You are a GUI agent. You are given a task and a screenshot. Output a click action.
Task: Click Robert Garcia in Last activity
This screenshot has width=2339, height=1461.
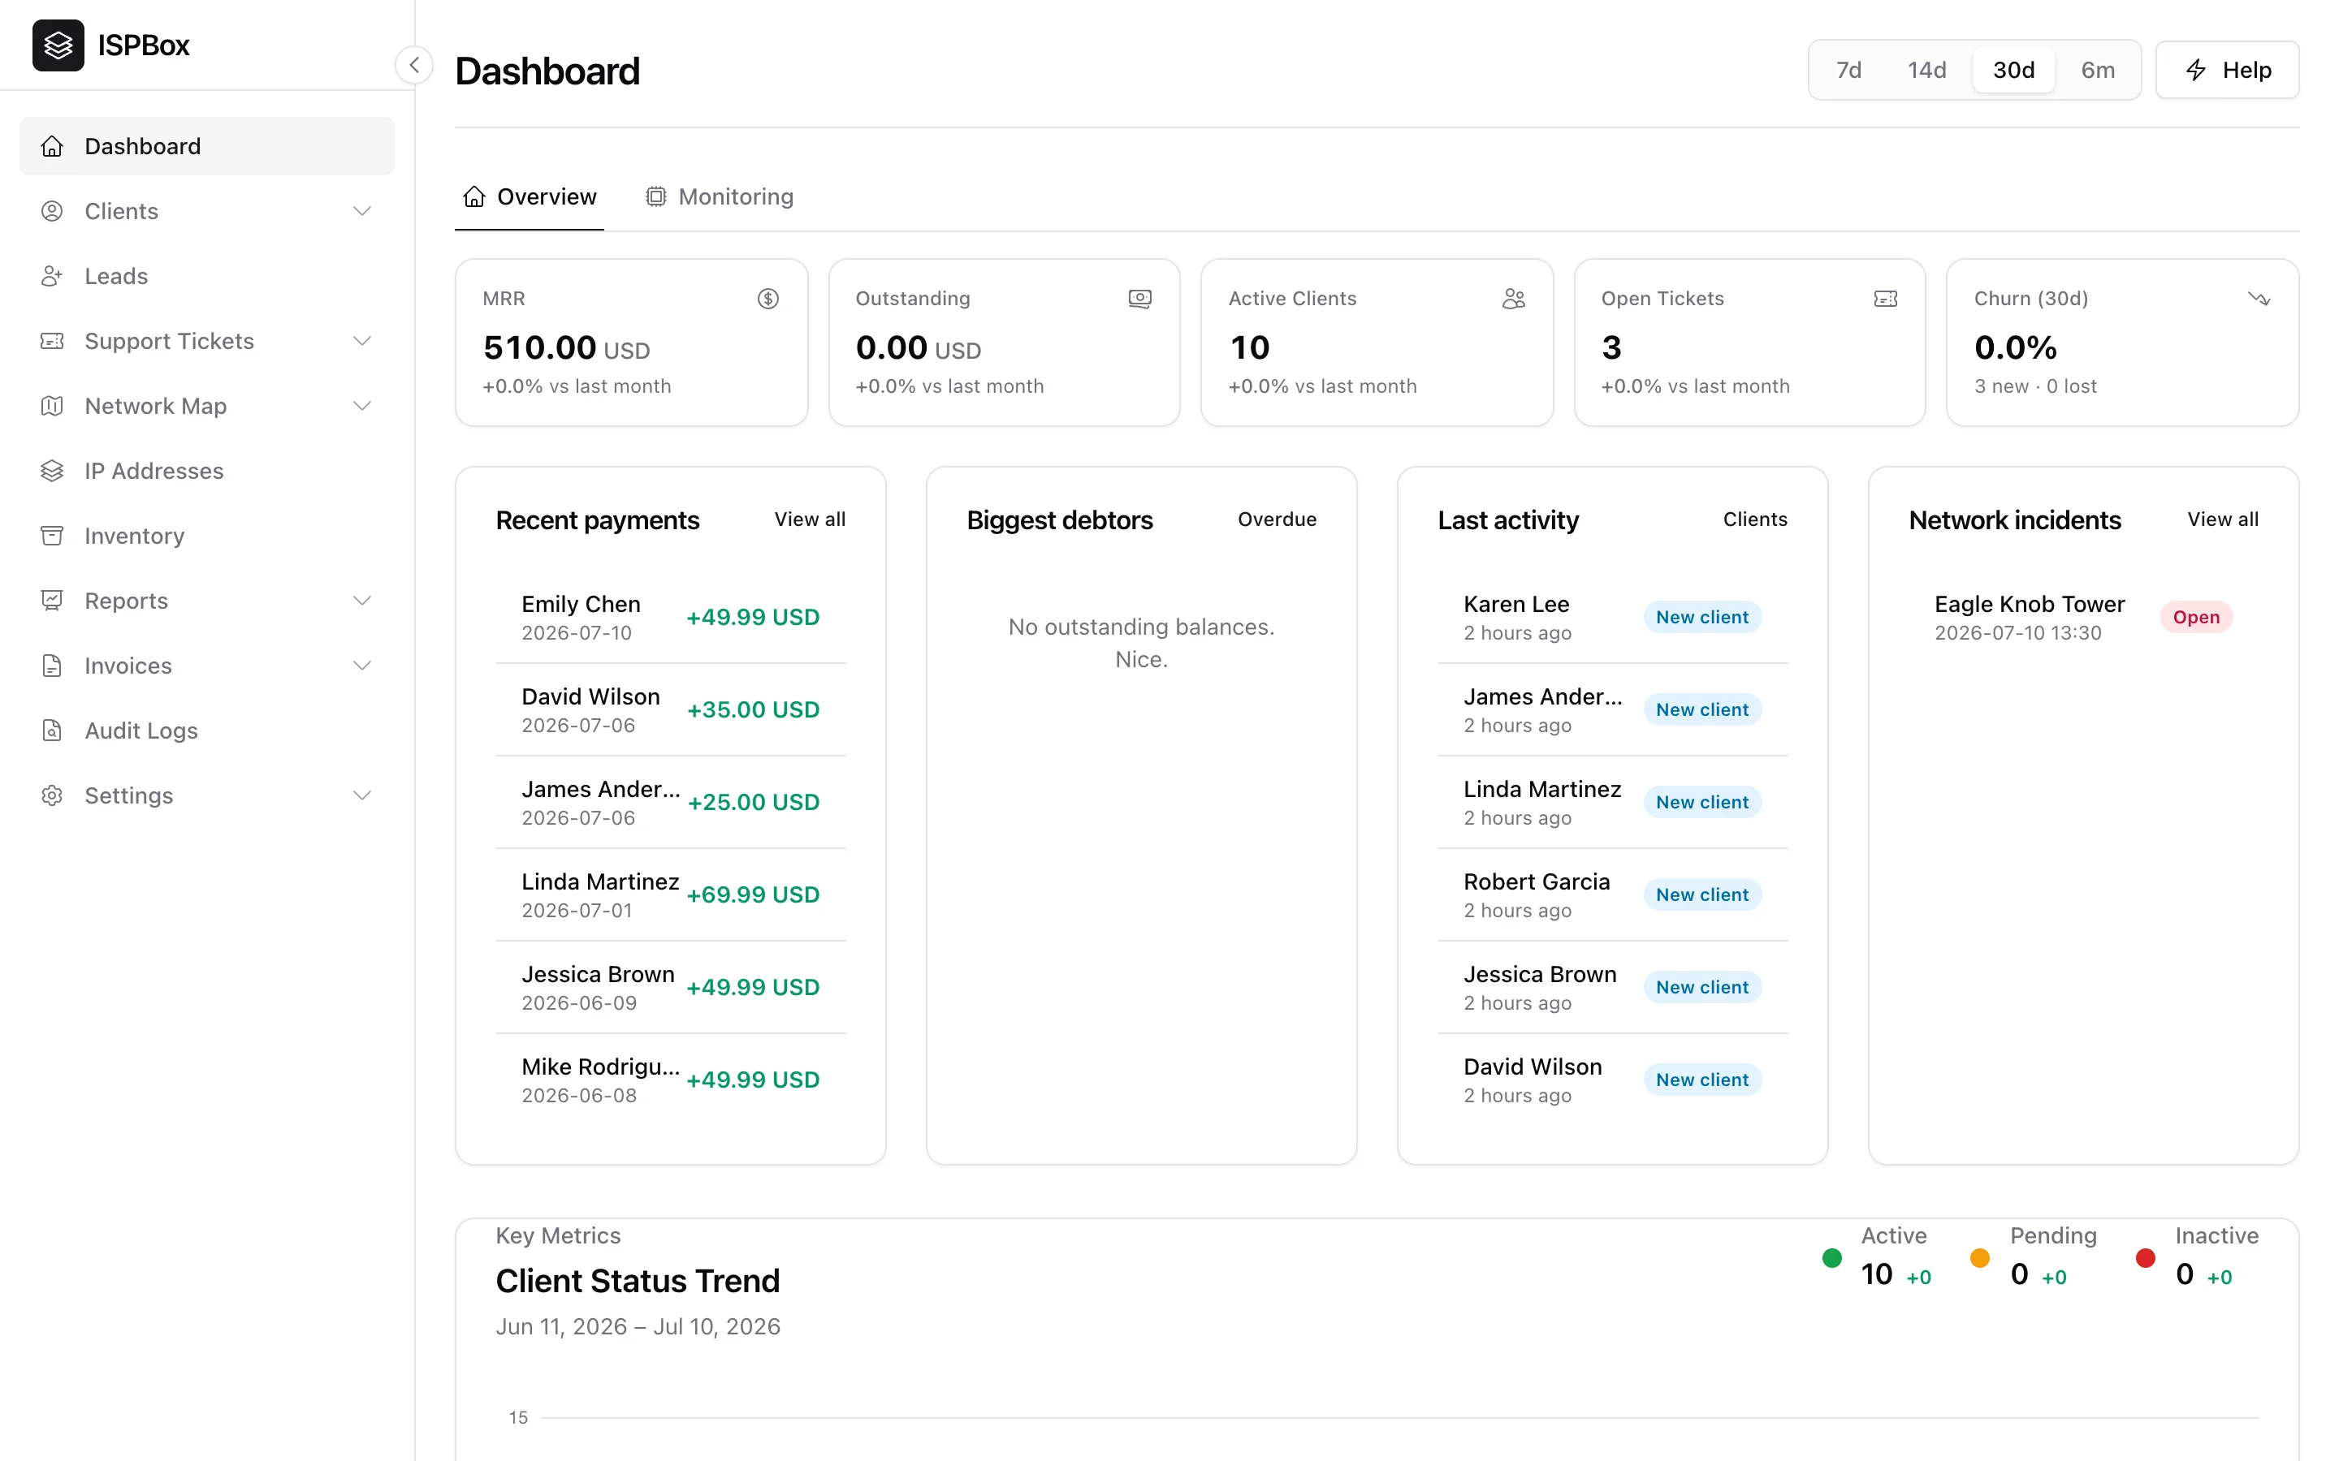coord(1536,881)
